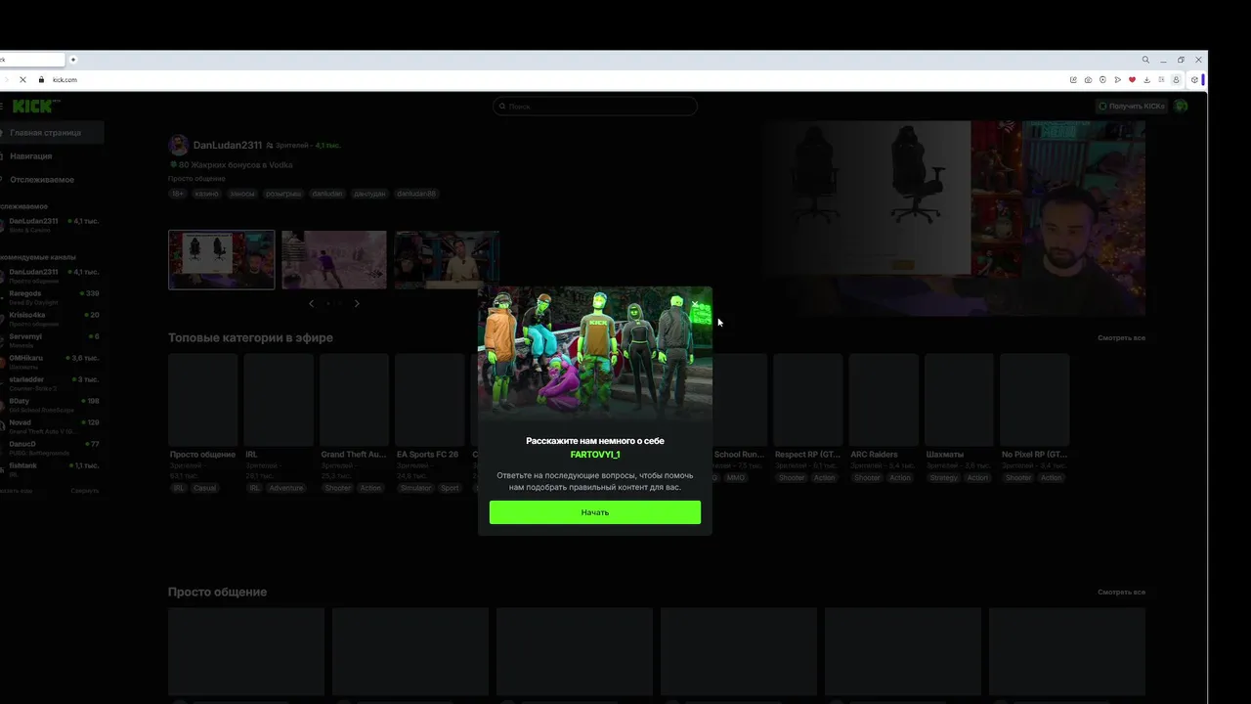Click the browser tab search magnifier icon
Image resolution: width=1251 pixels, height=704 pixels.
pyautogui.click(x=1146, y=60)
